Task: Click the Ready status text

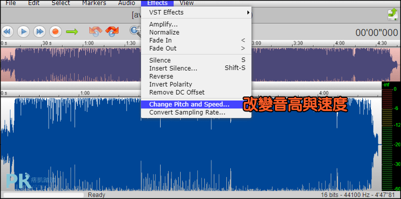Action: click(96, 195)
